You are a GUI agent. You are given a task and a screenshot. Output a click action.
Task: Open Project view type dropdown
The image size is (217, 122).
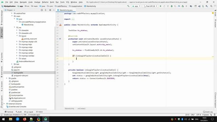tap(10, 10)
